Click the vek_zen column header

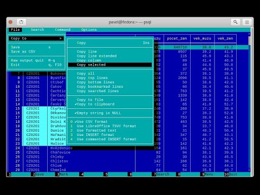[x=225, y=38]
